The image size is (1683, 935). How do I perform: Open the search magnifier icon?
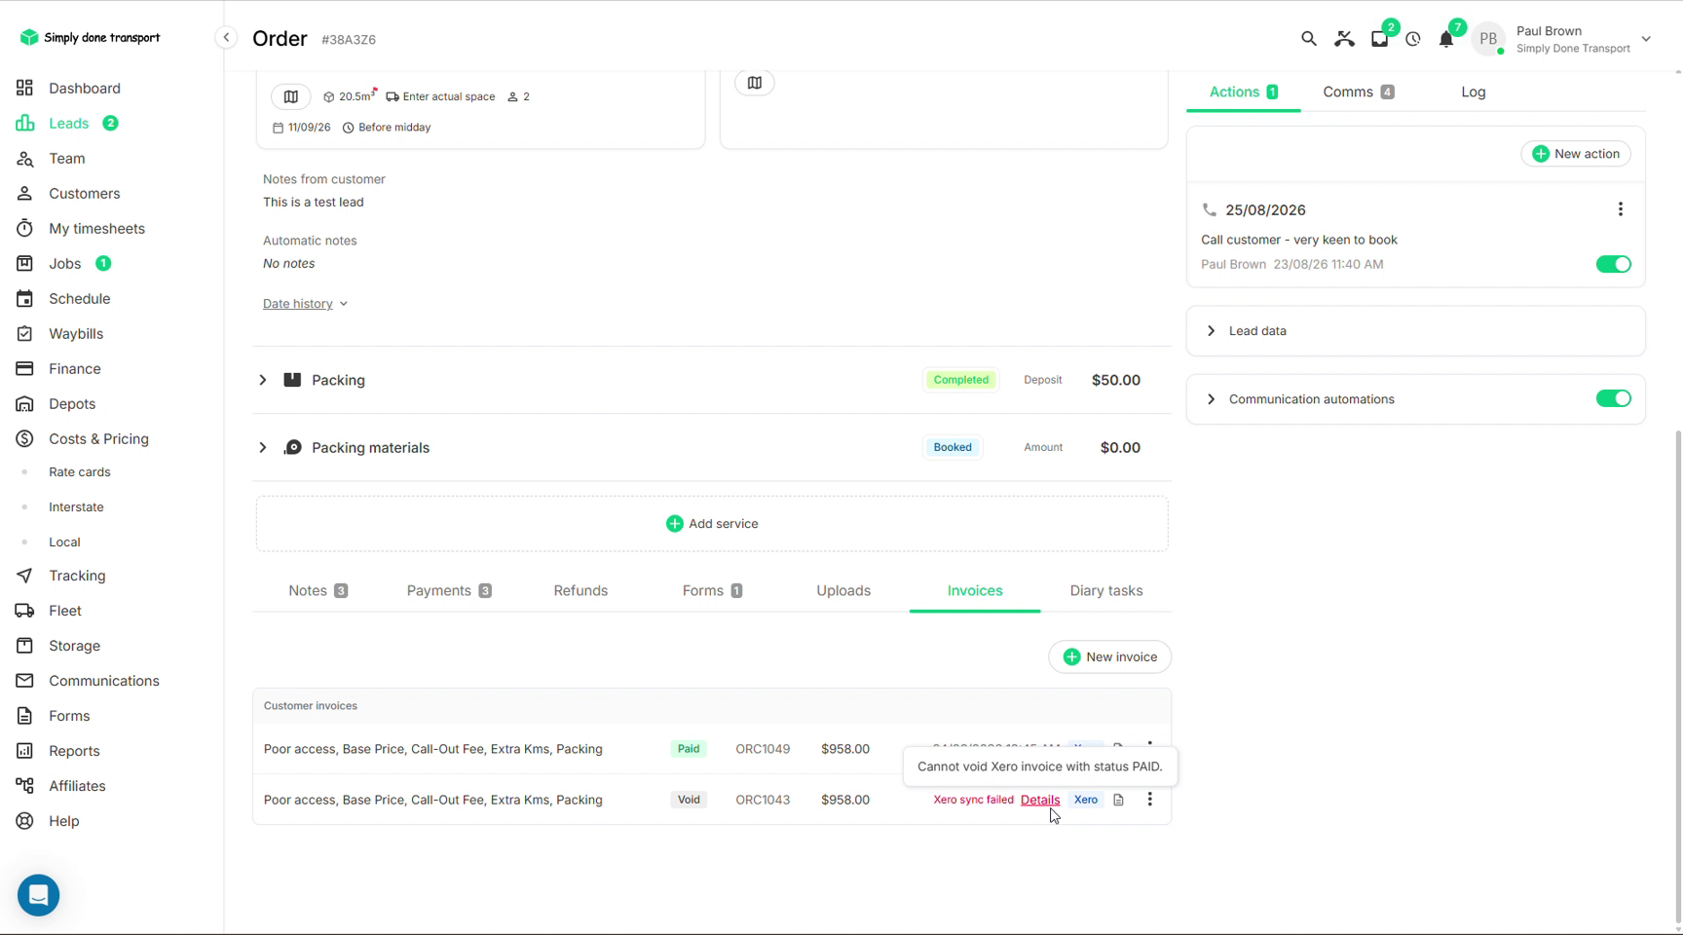[1308, 39]
